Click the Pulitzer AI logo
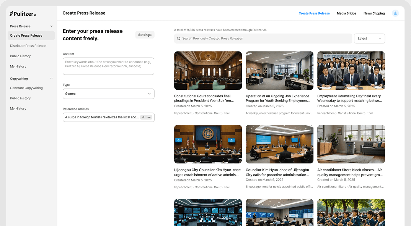The image size is (411, 226). (x=23, y=14)
